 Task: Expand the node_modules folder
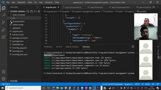coord(24,15)
